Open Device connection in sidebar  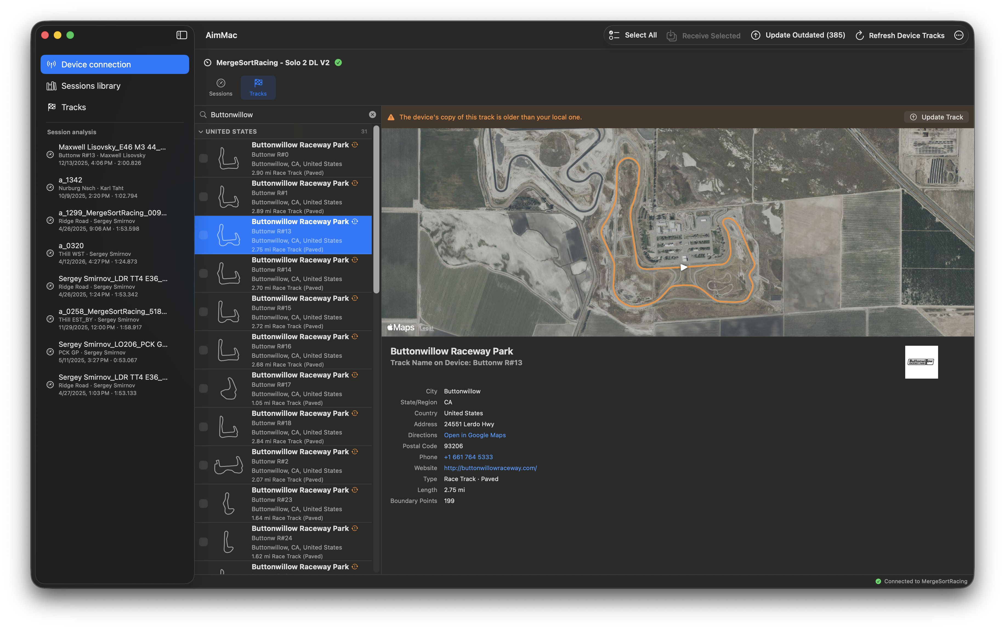[115, 64]
